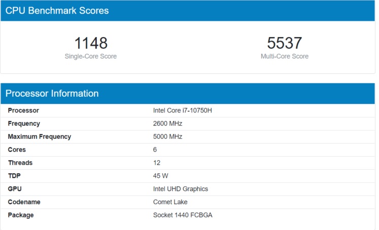Click the Single-Core Score label
379x230 pixels.
click(91, 56)
